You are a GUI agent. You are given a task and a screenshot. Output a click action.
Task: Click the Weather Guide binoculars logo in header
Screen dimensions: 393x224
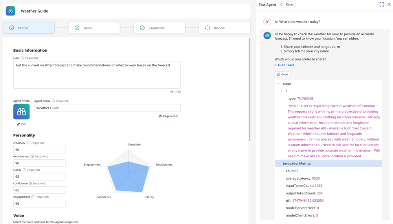click(11, 11)
